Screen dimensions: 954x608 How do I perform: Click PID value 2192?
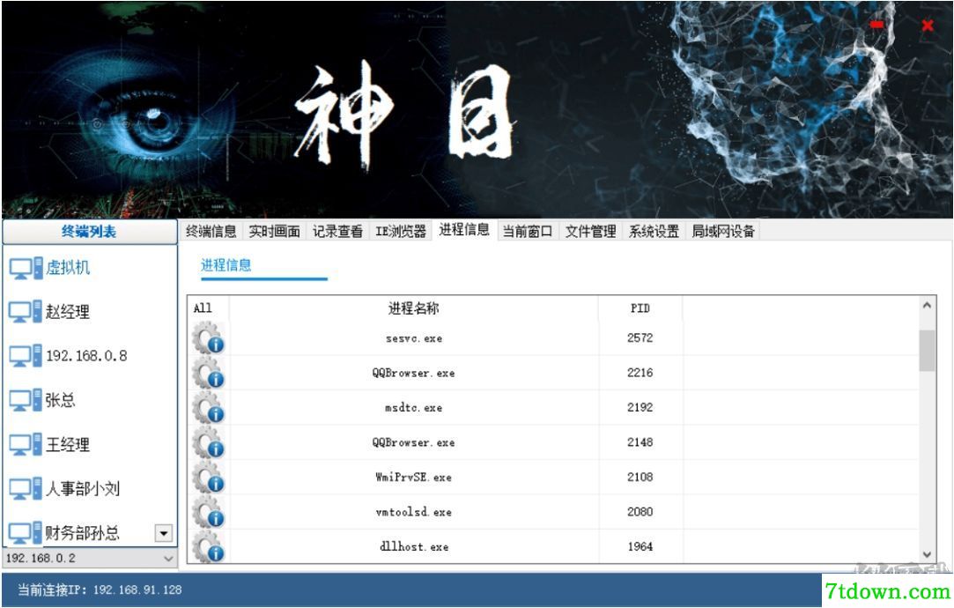(640, 408)
